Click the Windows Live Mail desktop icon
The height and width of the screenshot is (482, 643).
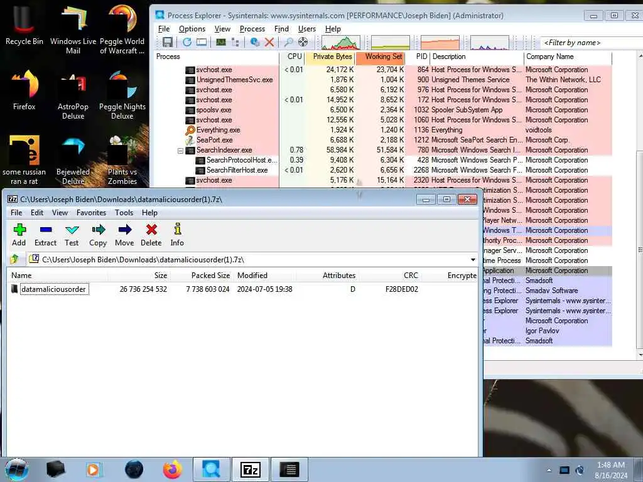[73, 30]
